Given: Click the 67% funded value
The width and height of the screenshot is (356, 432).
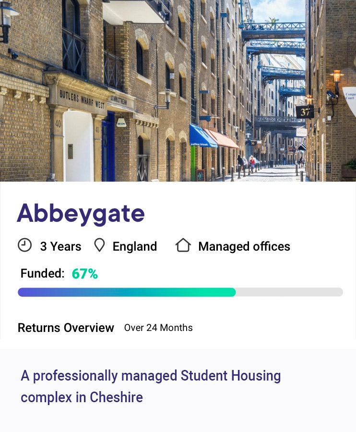Looking at the screenshot, I should 84,274.
